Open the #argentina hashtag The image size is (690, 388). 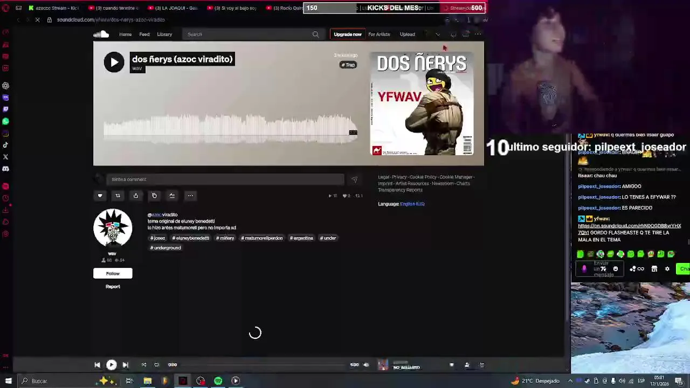[x=301, y=238]
